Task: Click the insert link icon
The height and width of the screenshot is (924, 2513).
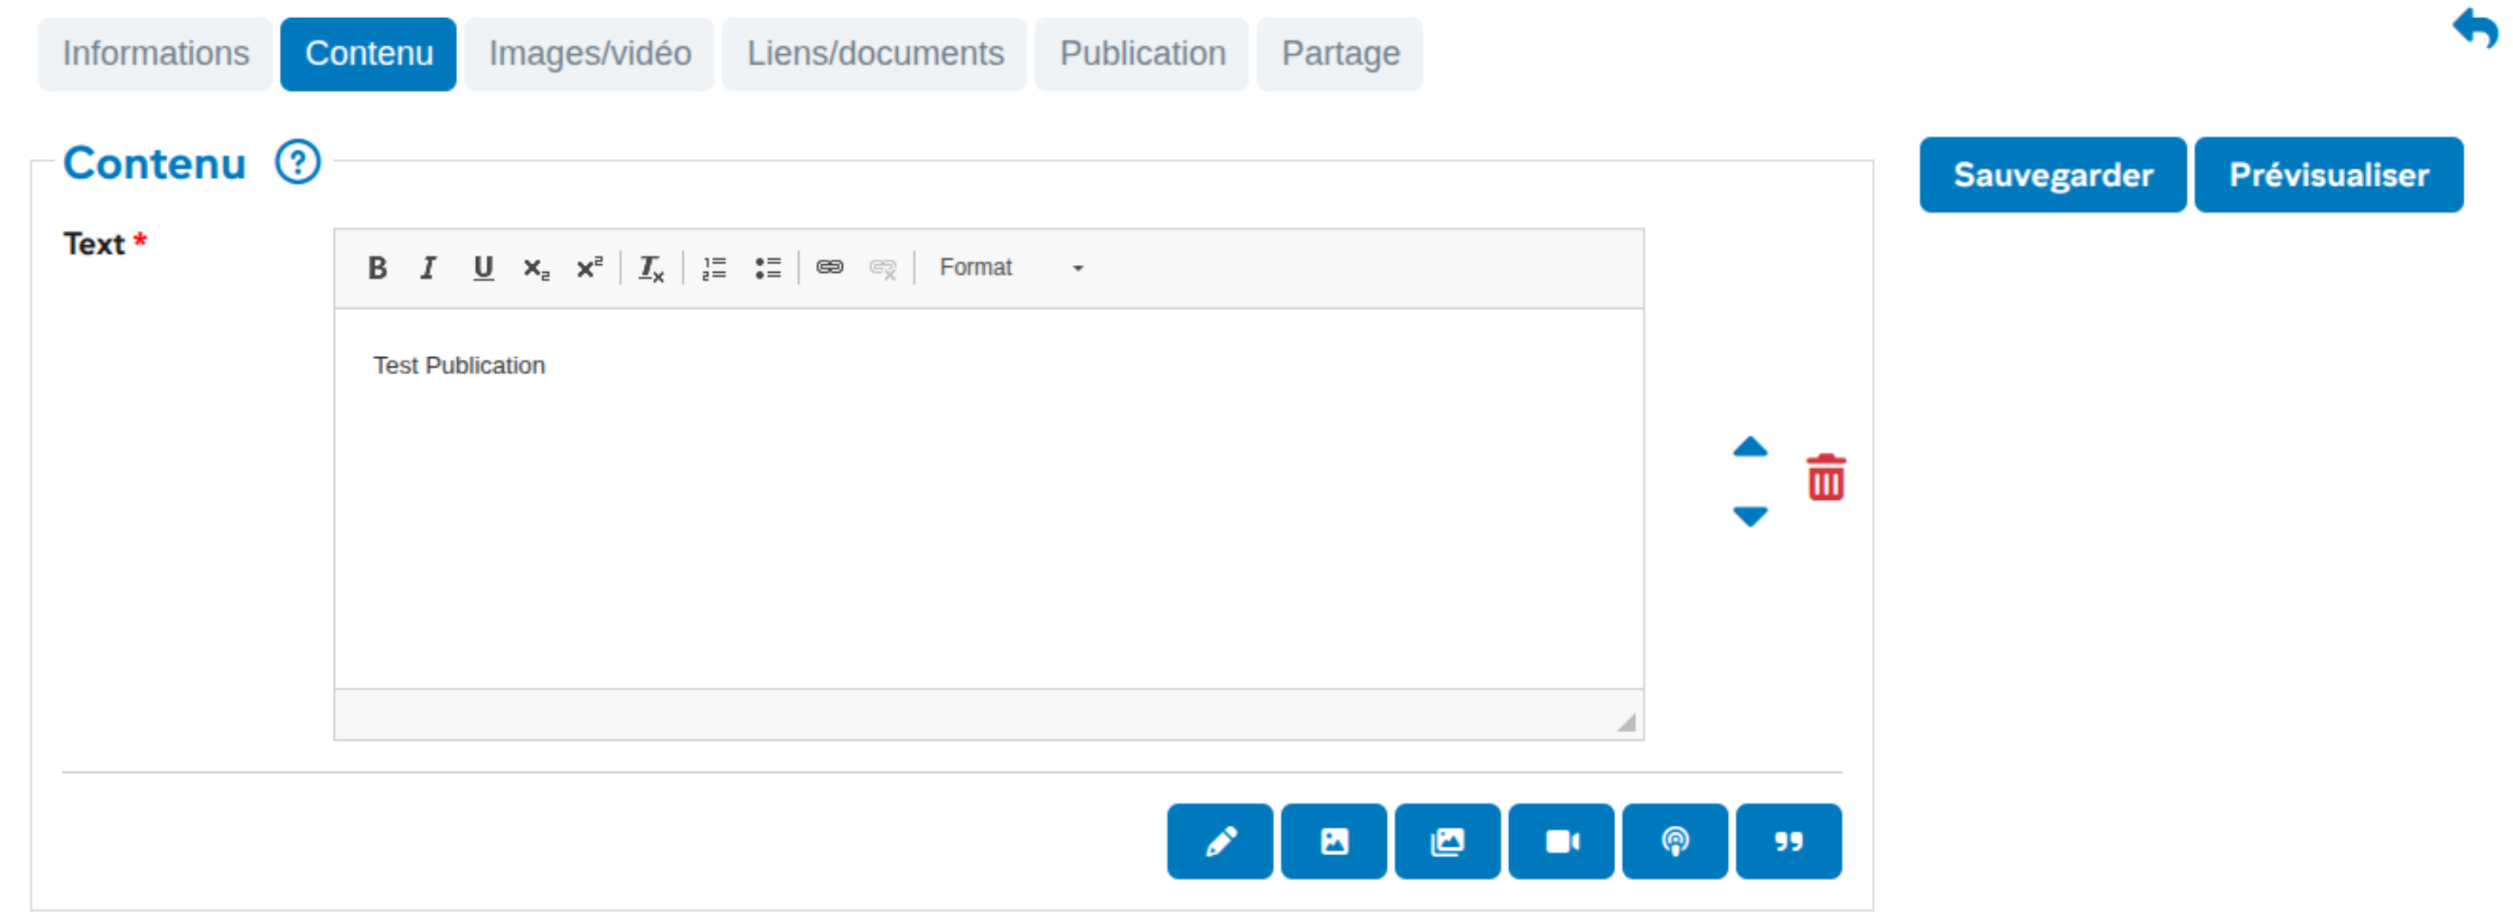Action: 829,268
